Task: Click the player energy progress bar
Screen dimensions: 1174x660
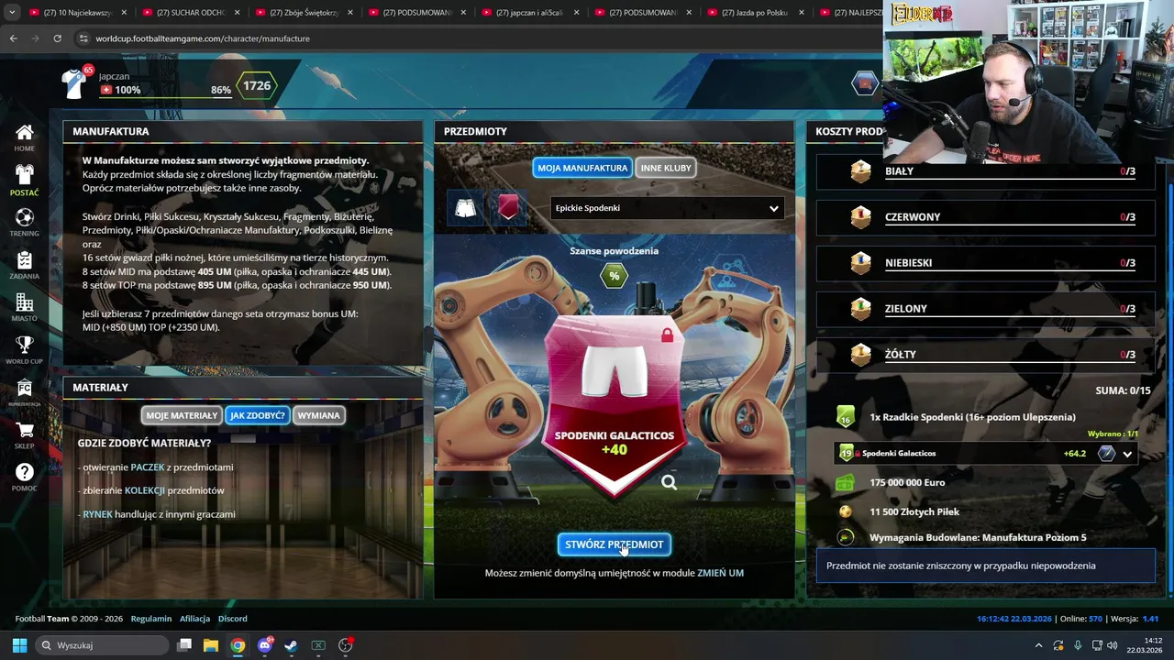Action: point(165,97)
